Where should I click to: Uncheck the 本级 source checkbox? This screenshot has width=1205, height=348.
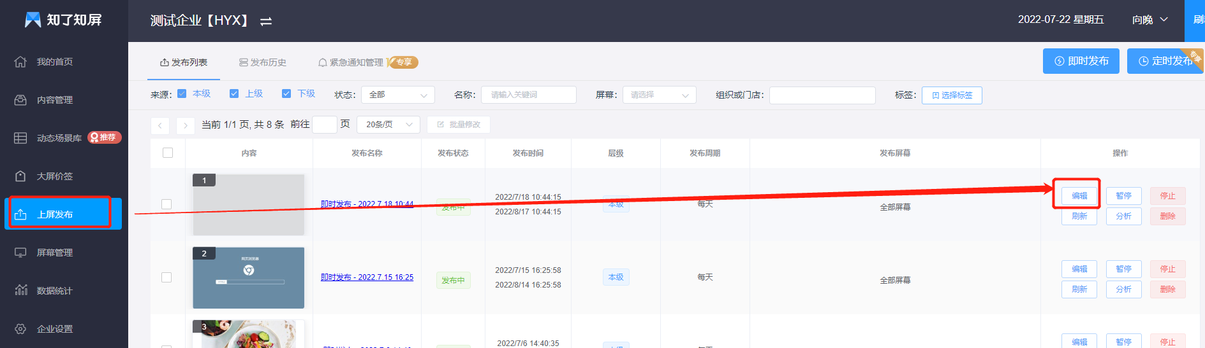coord(182,94)
